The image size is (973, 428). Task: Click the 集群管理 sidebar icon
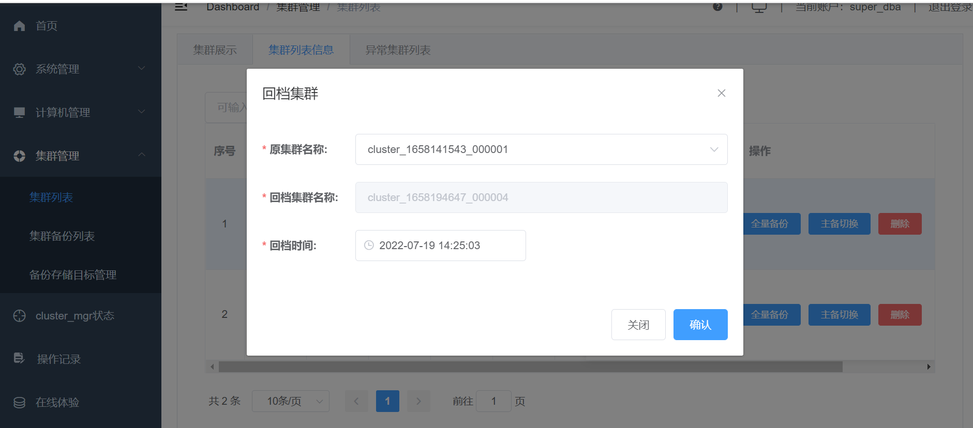[x=20, y=156]
